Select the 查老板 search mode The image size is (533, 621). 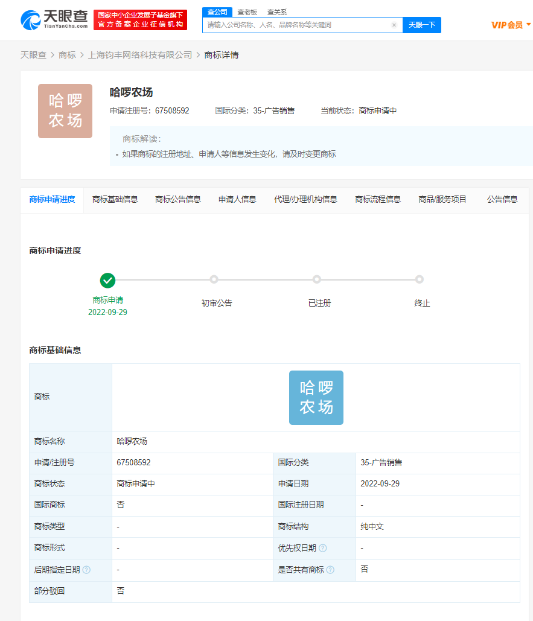pos(247,12)
